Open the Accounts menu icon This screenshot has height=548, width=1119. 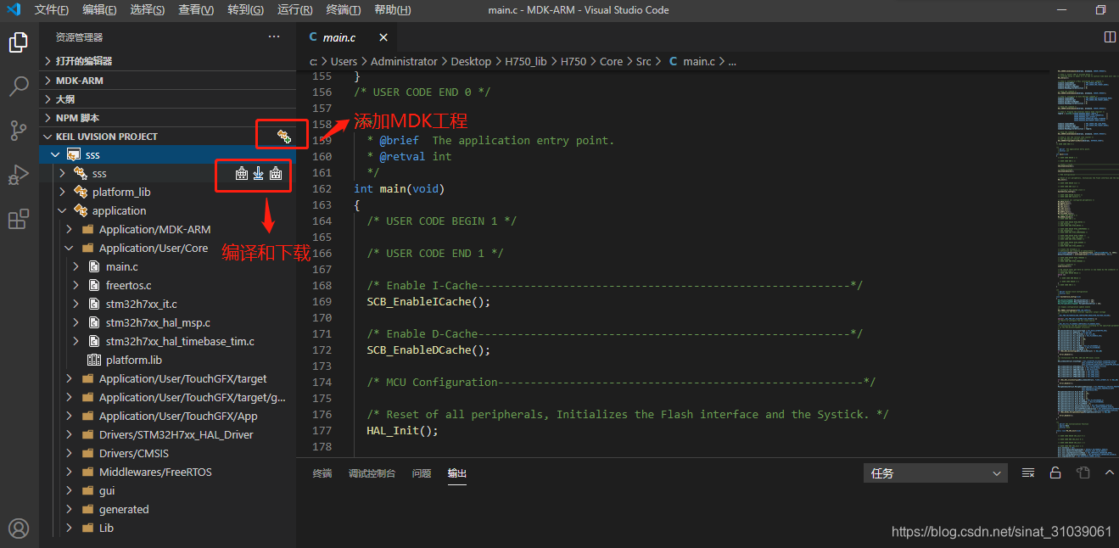[x=19, y=528]
